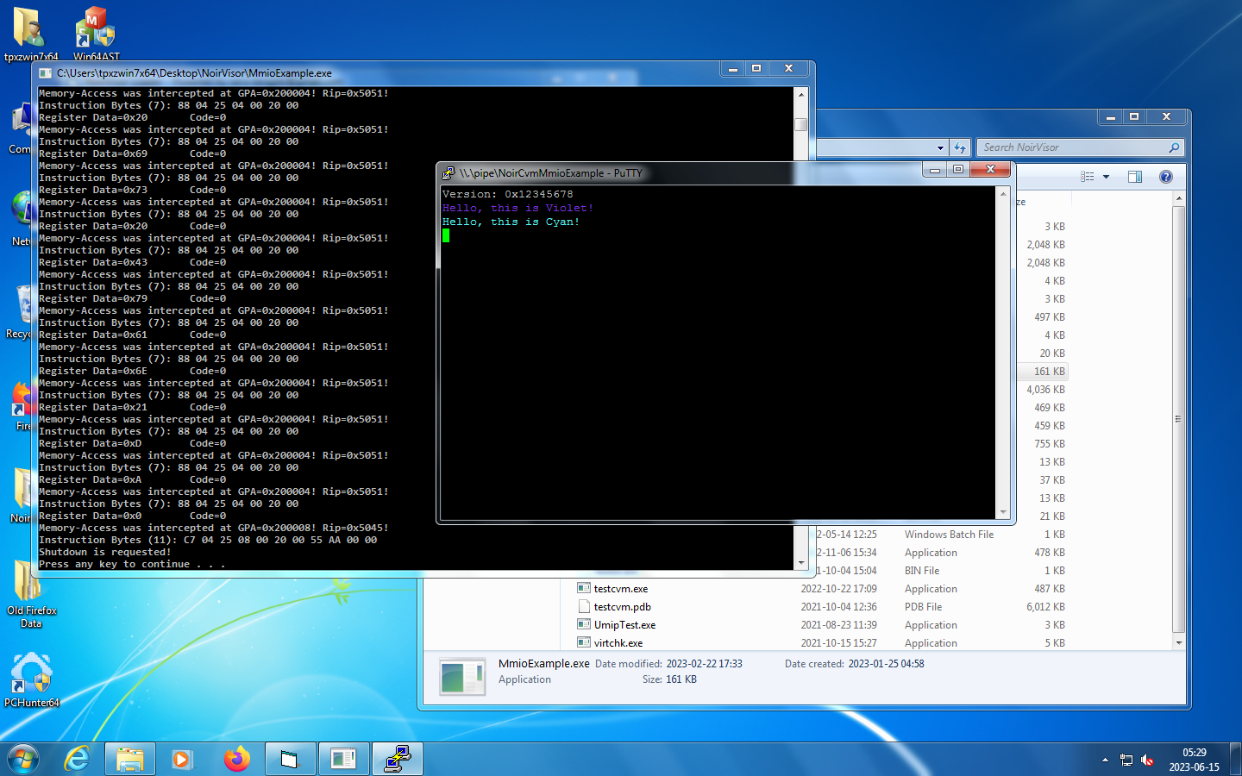
Task: Select virtchk.exe in Explorer
Action: 618,643
